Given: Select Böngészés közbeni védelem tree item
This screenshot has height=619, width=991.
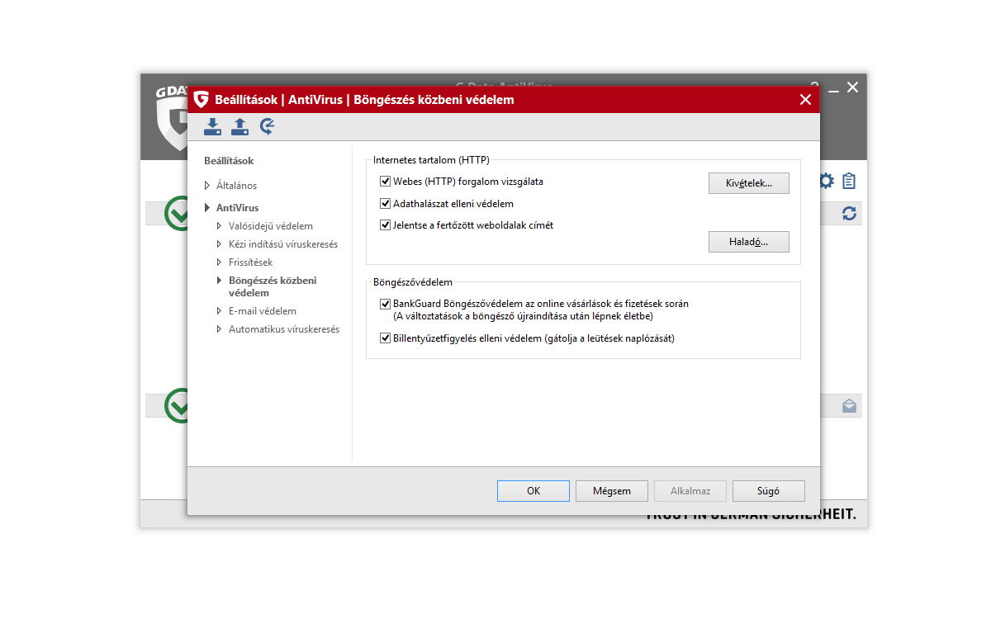Looking at the screenshot, I should pyautogui.click(x=273, y=286).
